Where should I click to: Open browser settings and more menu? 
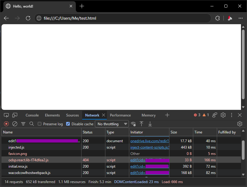[x=241, y=18]
